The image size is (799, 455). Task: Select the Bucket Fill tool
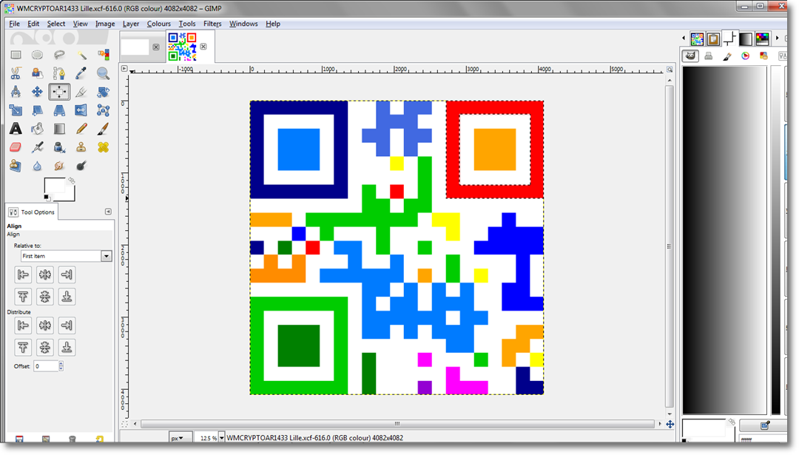click(37, 129)
